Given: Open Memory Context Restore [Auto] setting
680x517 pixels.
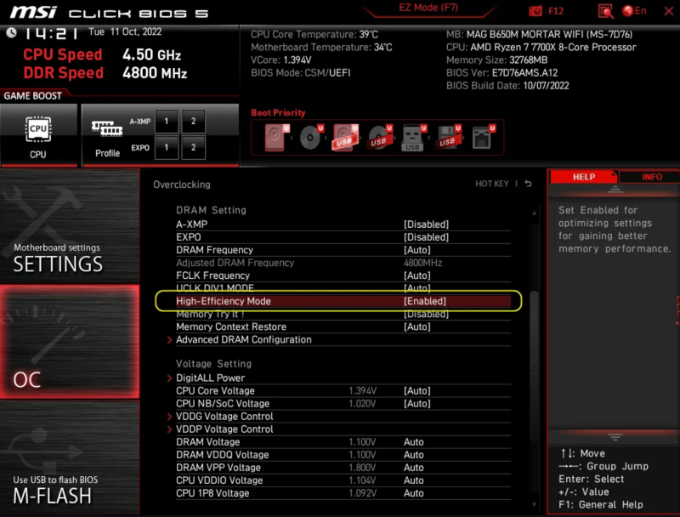Looking at the screenshot, I should 416,327.
